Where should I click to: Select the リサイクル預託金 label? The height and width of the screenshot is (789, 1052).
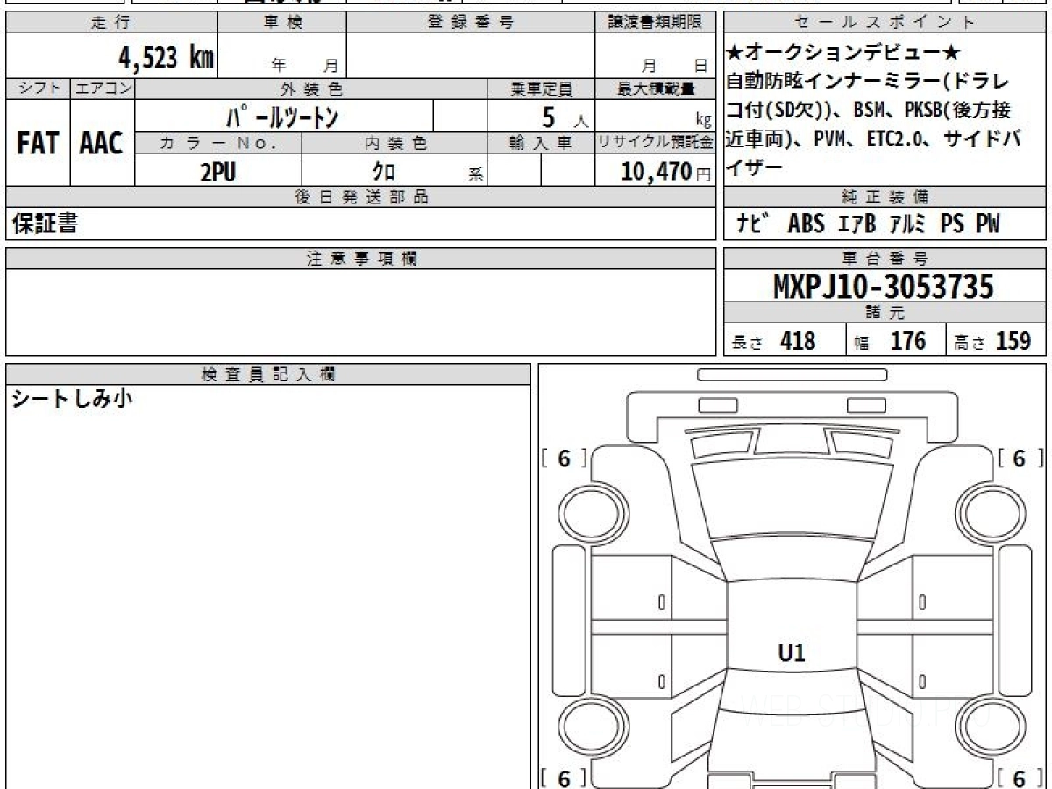(x=655, y=143)
